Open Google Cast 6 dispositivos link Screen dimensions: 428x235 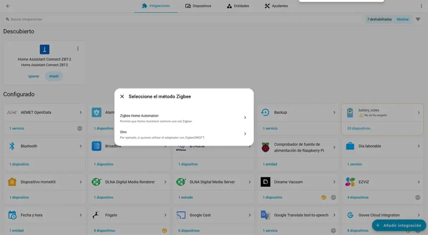tap(189, 231)
